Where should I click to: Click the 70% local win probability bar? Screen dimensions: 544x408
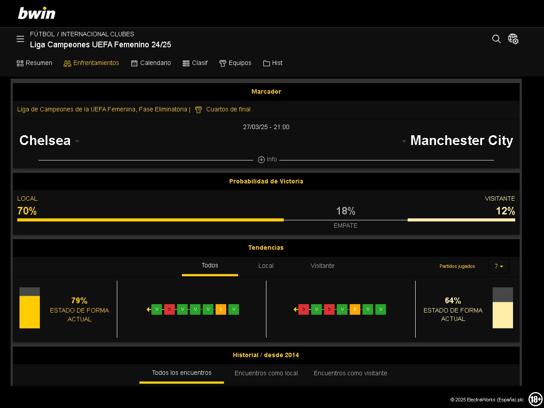point(150,220)
